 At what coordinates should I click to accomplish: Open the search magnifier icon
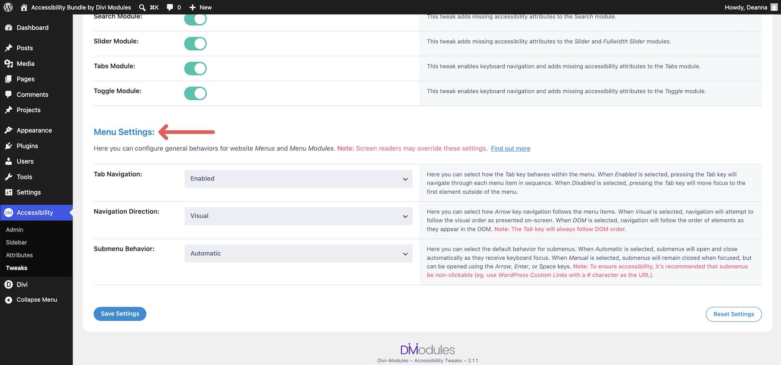(142, 7)
